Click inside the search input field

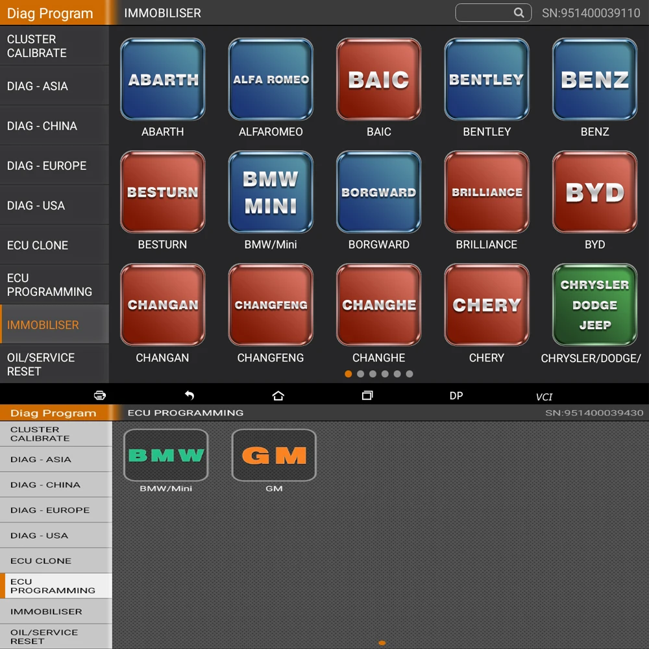pyautogui.click(x=493, y=13)
